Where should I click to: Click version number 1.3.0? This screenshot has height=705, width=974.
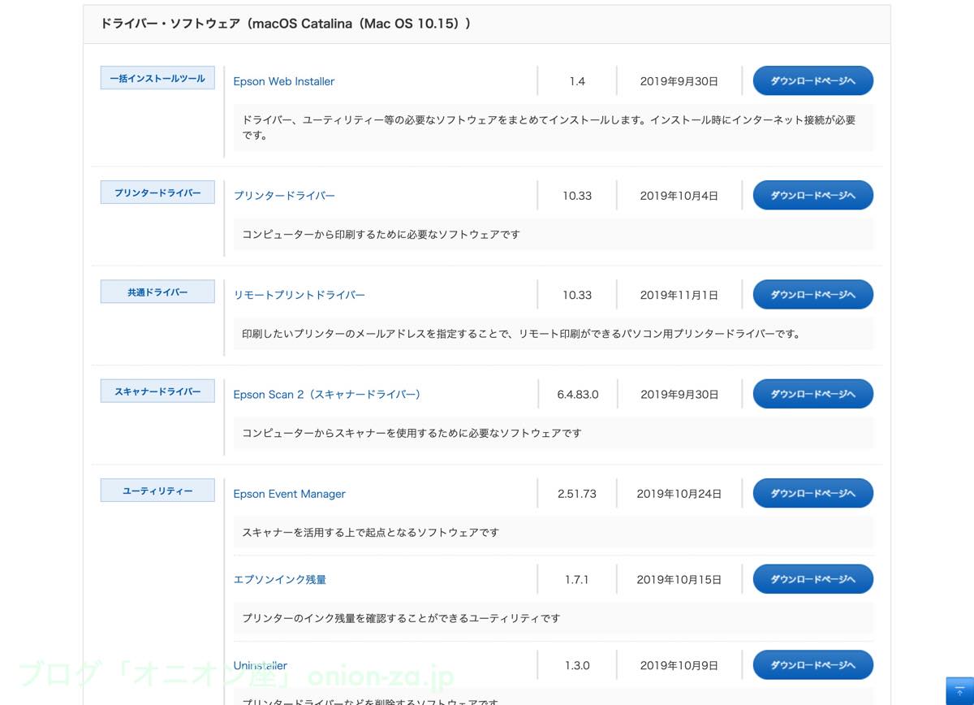[x=577, y=665]
